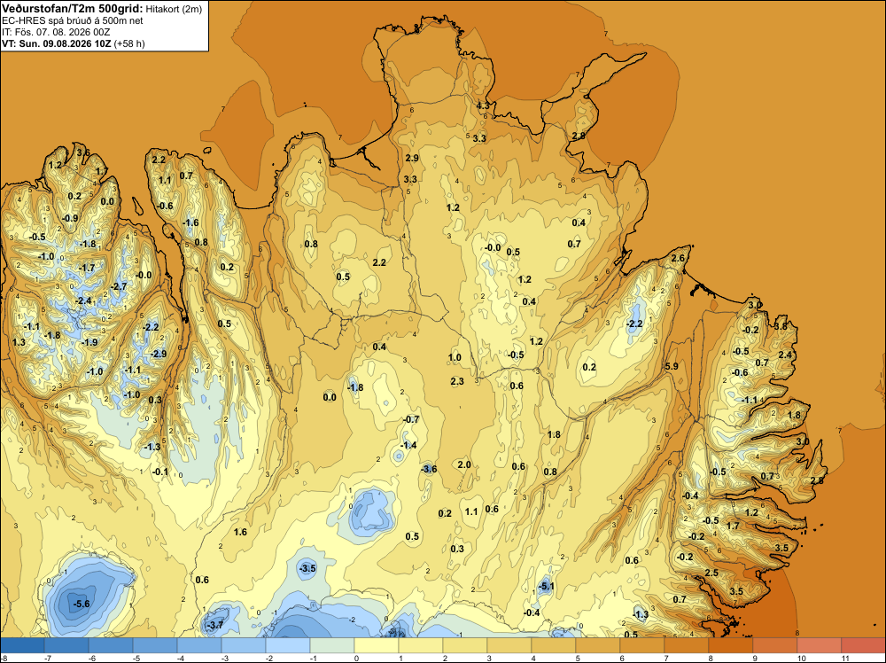Select the -3.6 temperature marker

(x=430, y=469)
